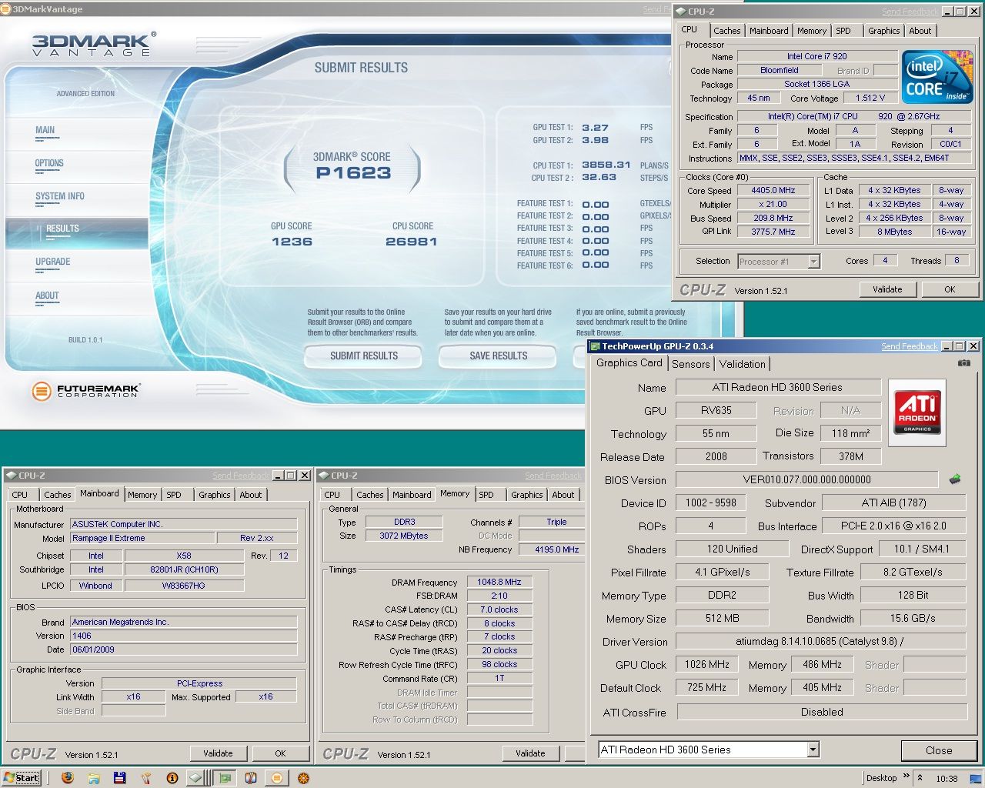Click Validate in Memory CPU-Z window
Viewport: 985px width, 788px height.
tap(530, 753)
